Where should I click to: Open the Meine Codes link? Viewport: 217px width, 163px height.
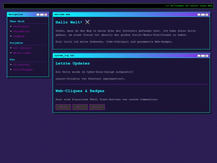22,53
